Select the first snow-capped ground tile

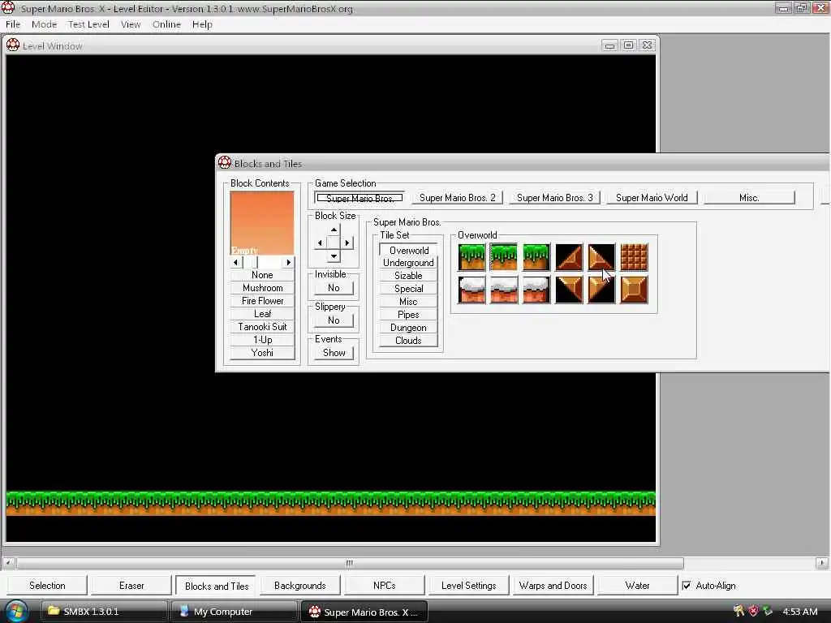471,290
